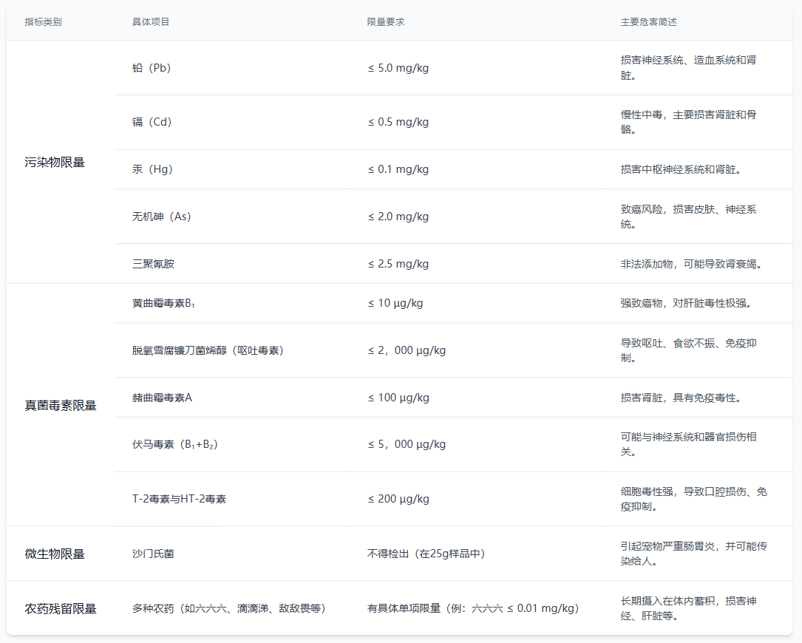Click the T-2毒素与HT-2毒素 item cell
802x643 pixels.
(180, 499)
